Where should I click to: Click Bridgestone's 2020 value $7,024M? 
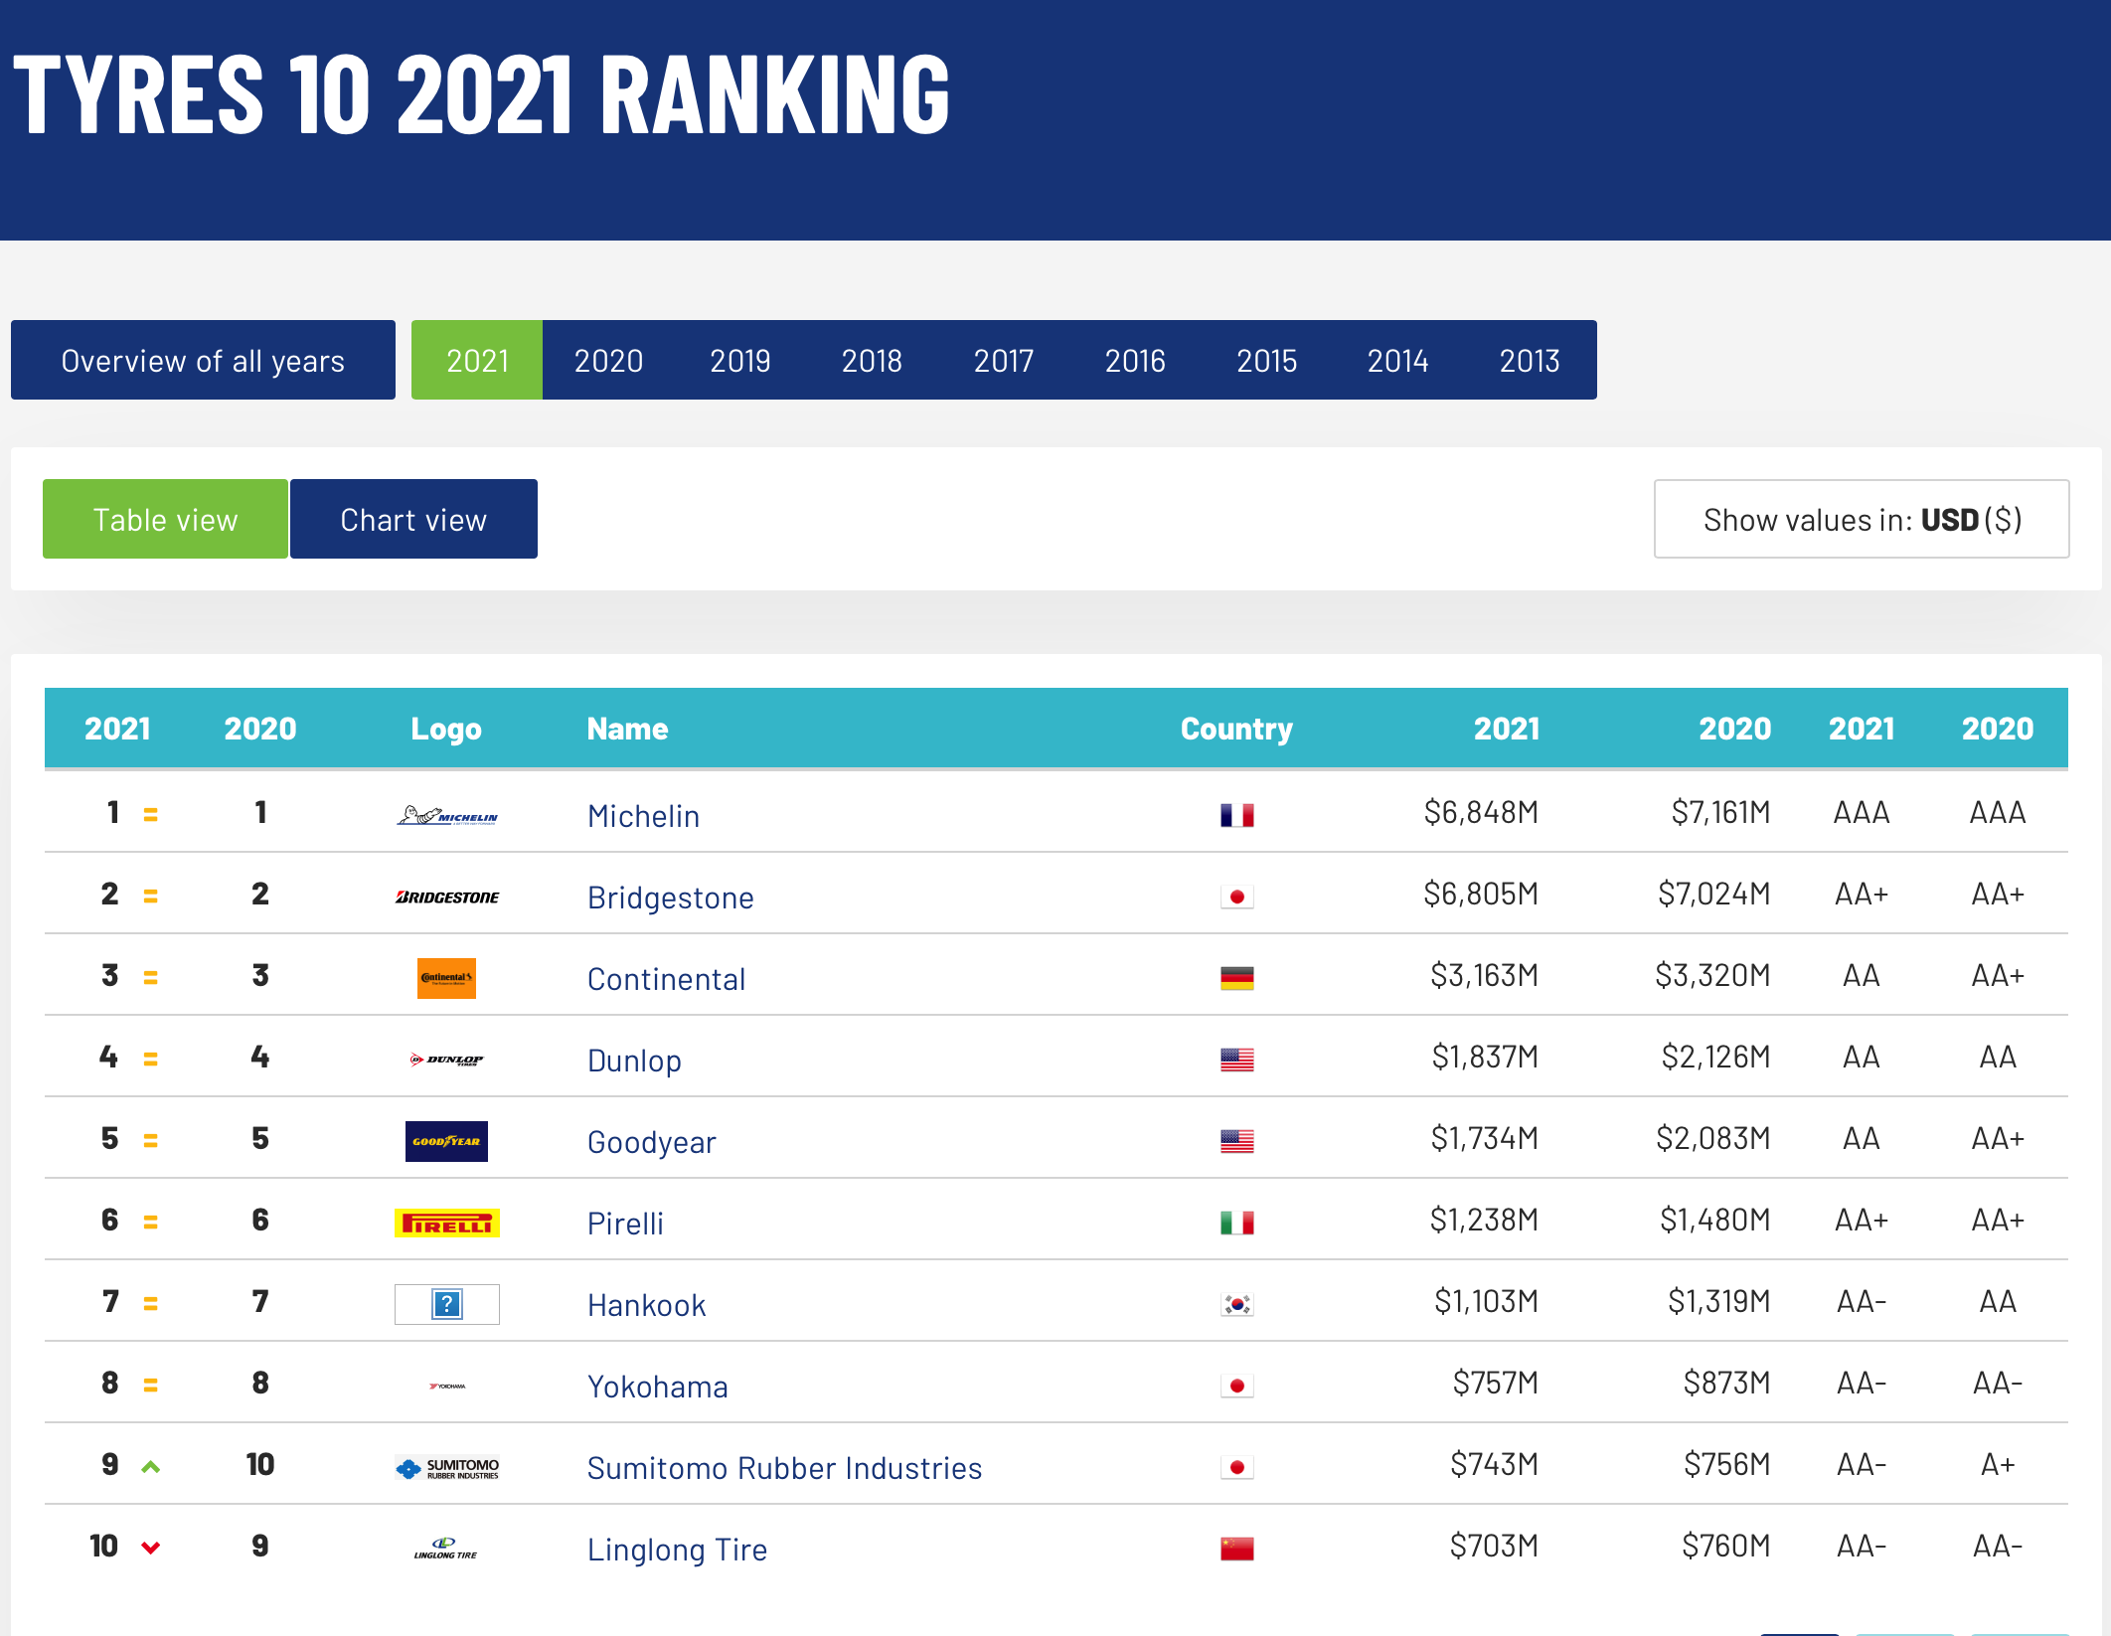(1713, 894)
